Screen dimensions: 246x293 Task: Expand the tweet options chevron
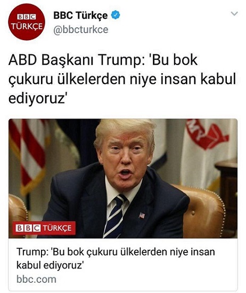click(234, 13)
